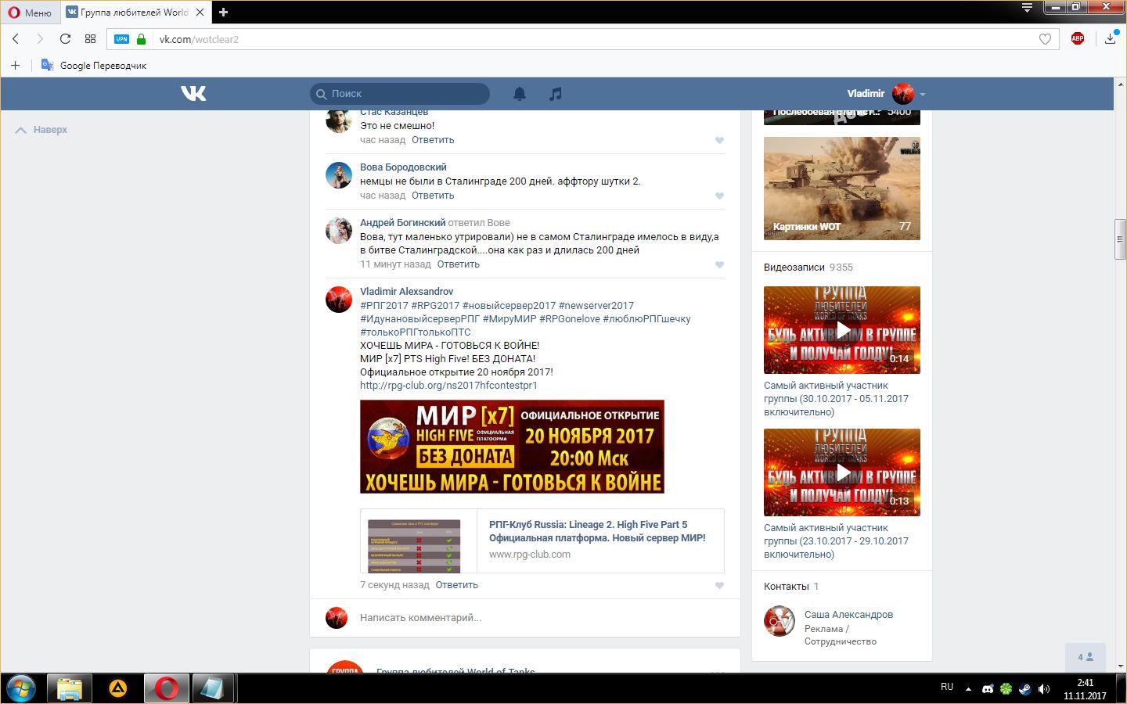The width and height of the screenshot is (1127, 704).
Task: Open the Opera Menu button
Action: click(x=30, y=13)
